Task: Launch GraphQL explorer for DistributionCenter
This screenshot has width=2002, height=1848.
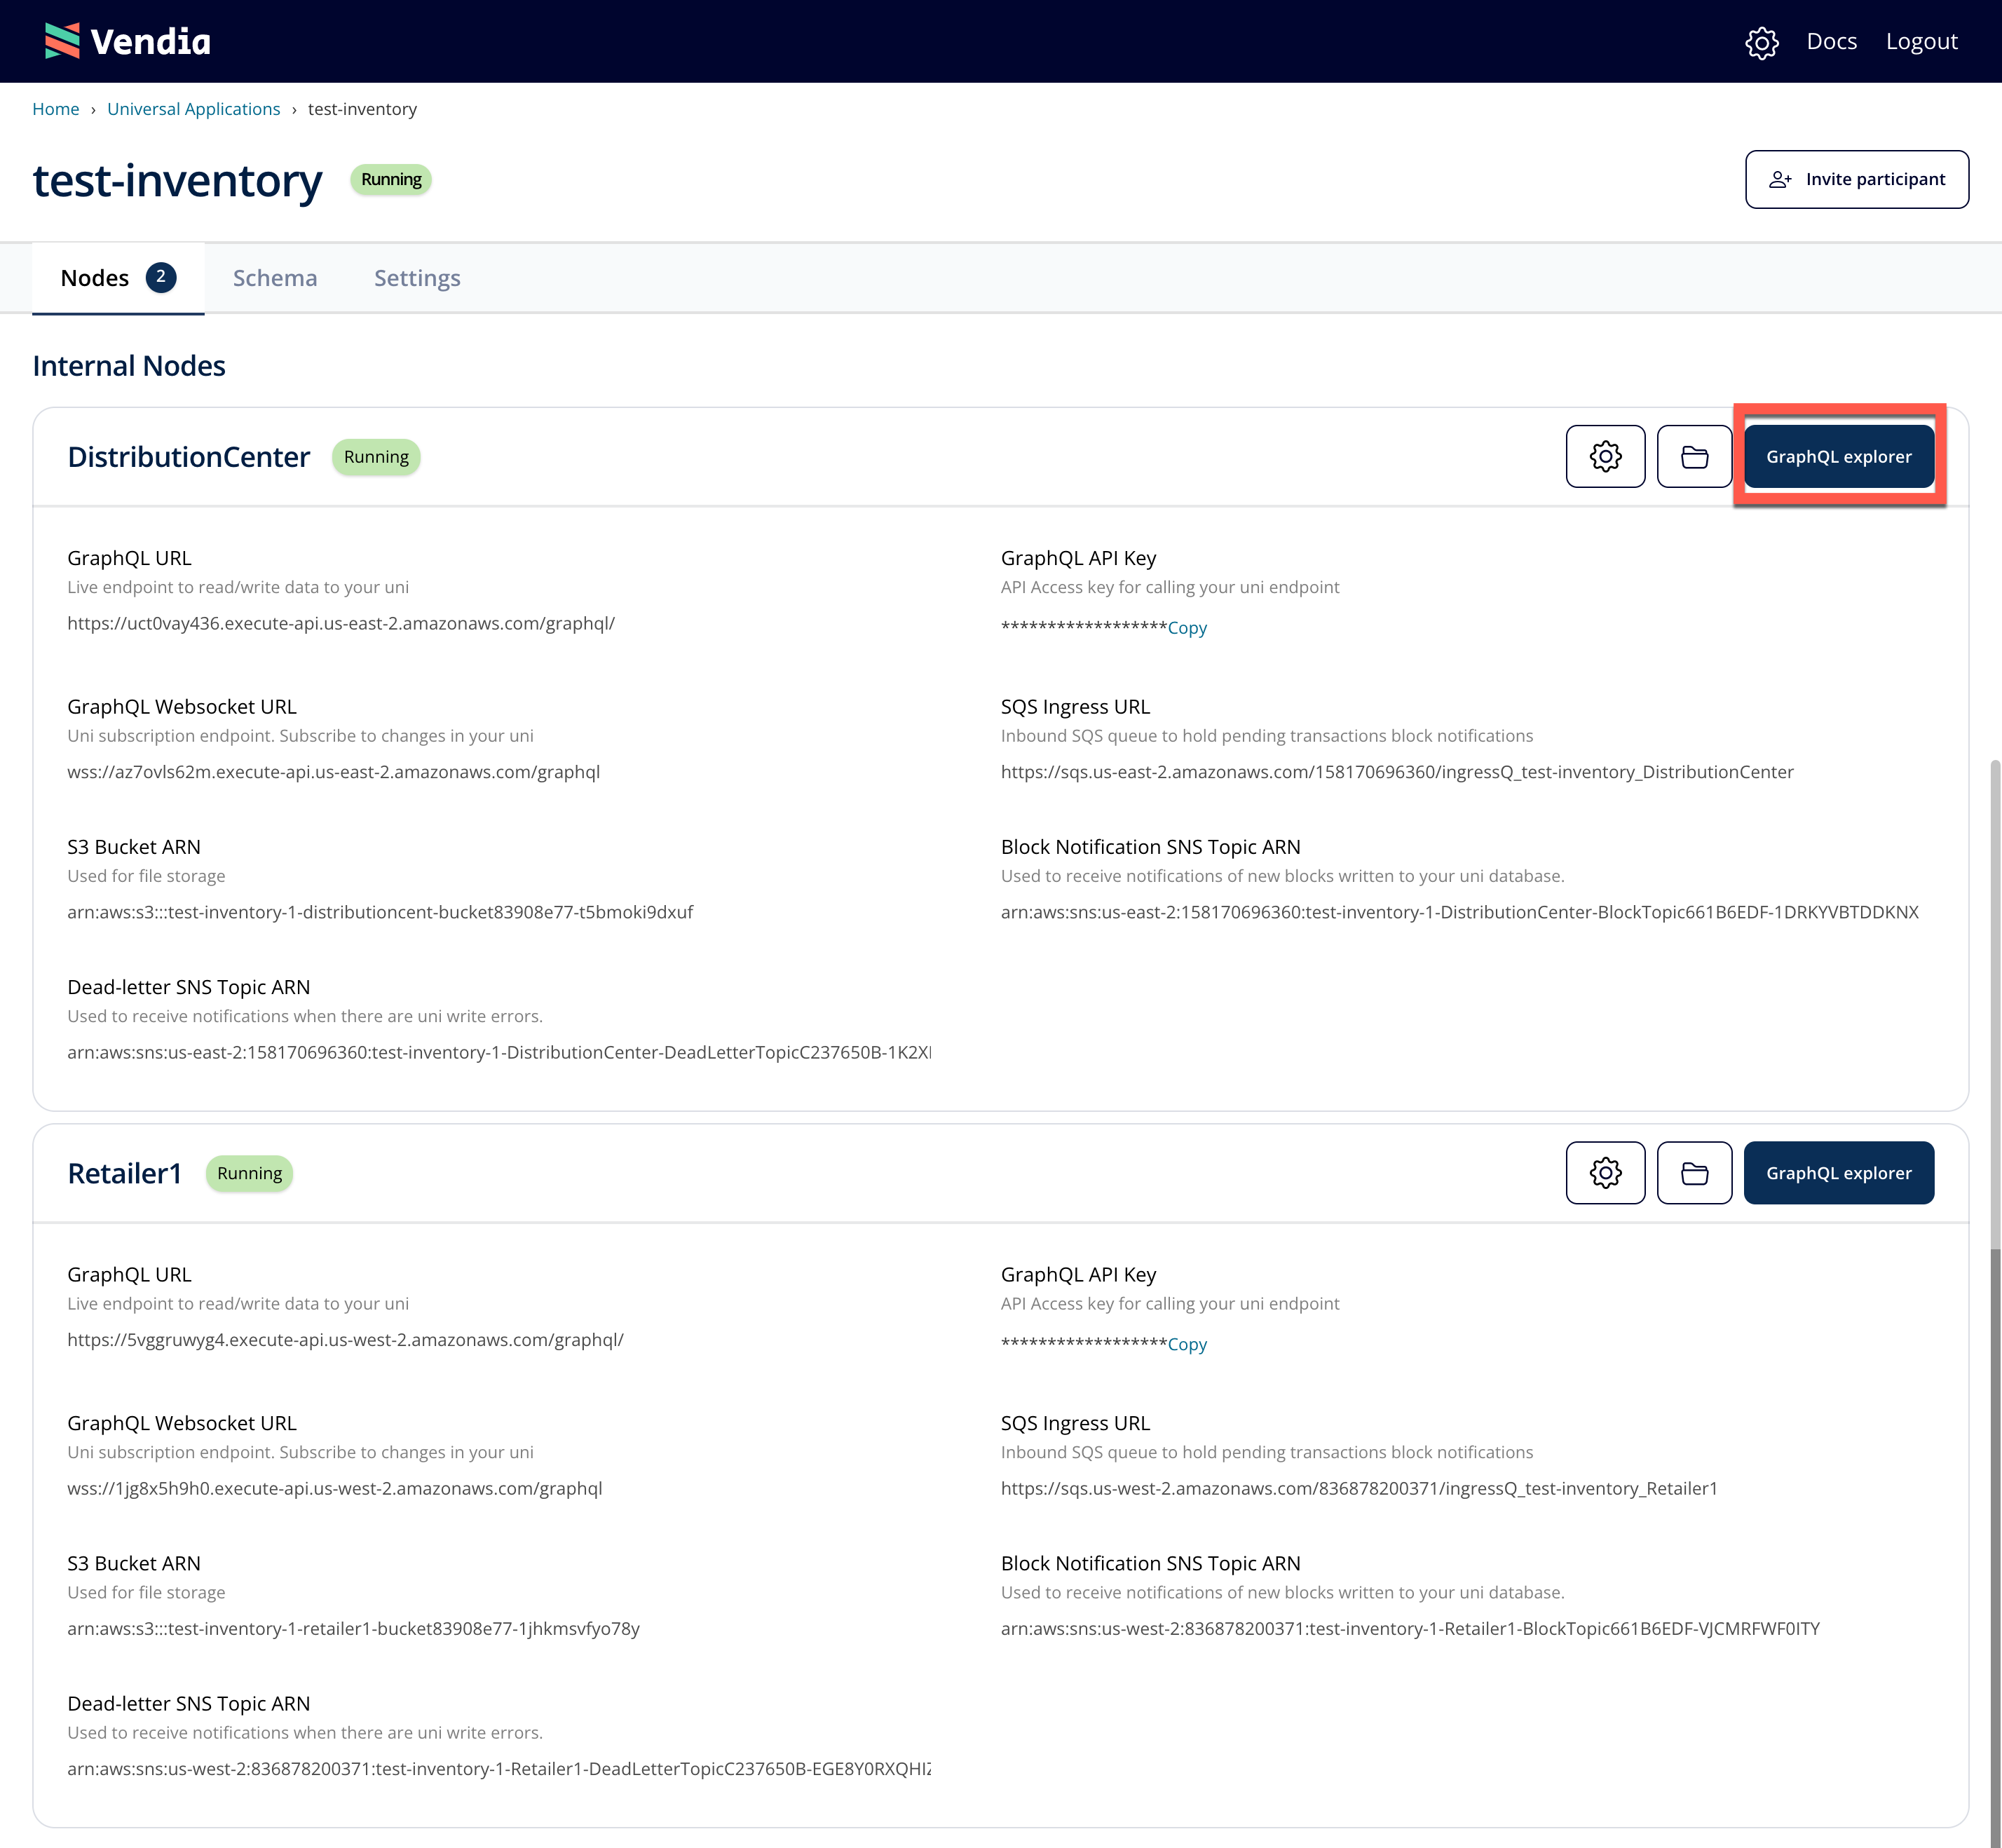Action: [1838, 457]
